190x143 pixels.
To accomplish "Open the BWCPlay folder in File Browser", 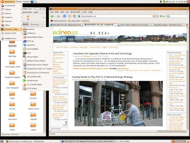I will tap(12, 53).
